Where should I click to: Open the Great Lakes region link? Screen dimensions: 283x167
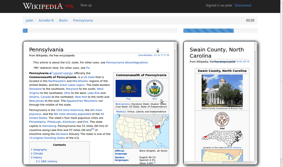[72, 85]
